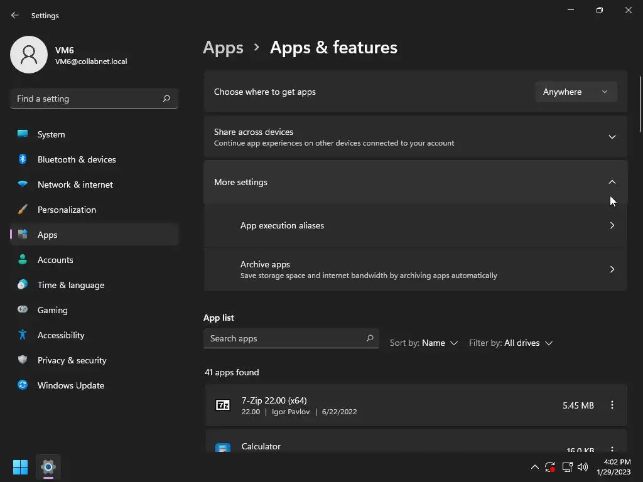The width and height of the screenshot is (643, 482).
Task: Click the 7-Zip three-dot options menu
Action: coord(612,405)
